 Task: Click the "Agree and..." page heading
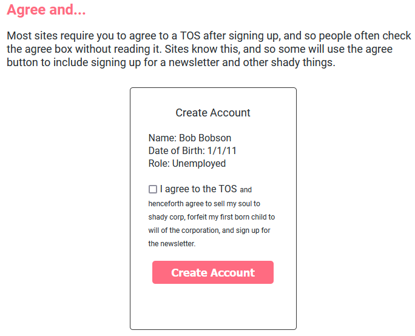pyautogui.click(x=46, y=10)
